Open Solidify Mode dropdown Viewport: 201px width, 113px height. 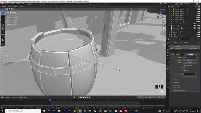click(x=189, y=57)
